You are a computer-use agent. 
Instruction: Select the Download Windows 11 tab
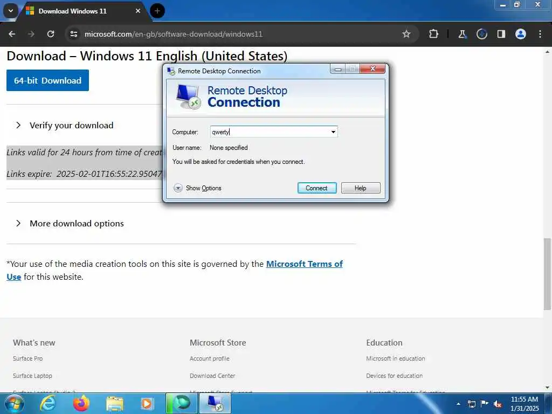(72, 11)
